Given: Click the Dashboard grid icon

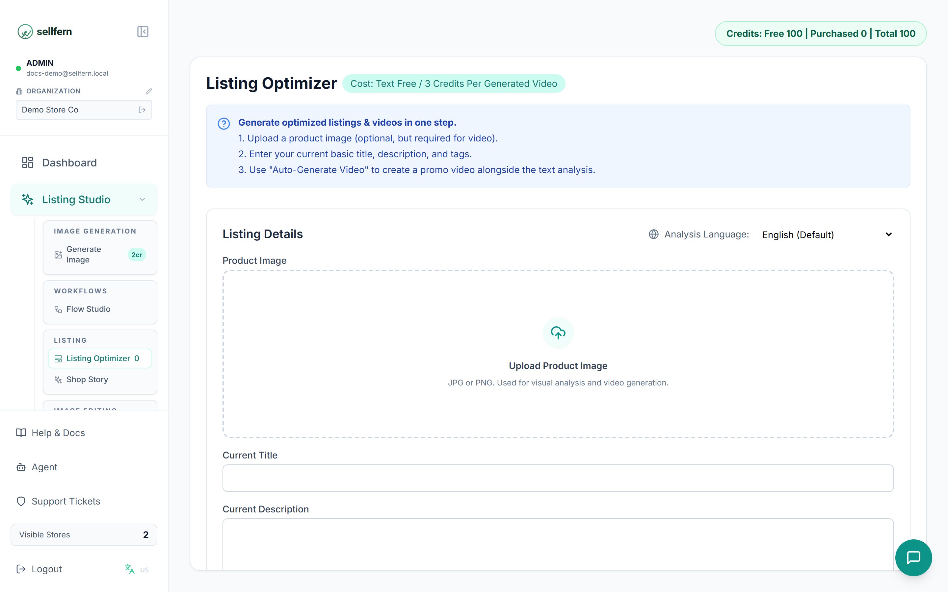Looking at the screenshot, I should coord(27,162).
